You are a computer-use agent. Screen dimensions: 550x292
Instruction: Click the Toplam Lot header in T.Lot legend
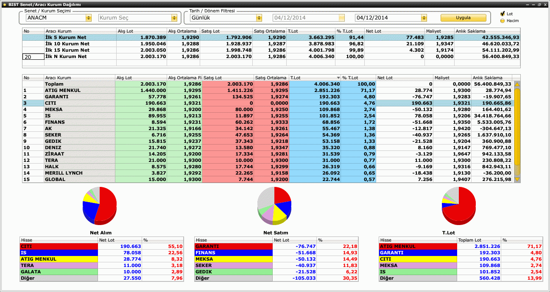479,240
